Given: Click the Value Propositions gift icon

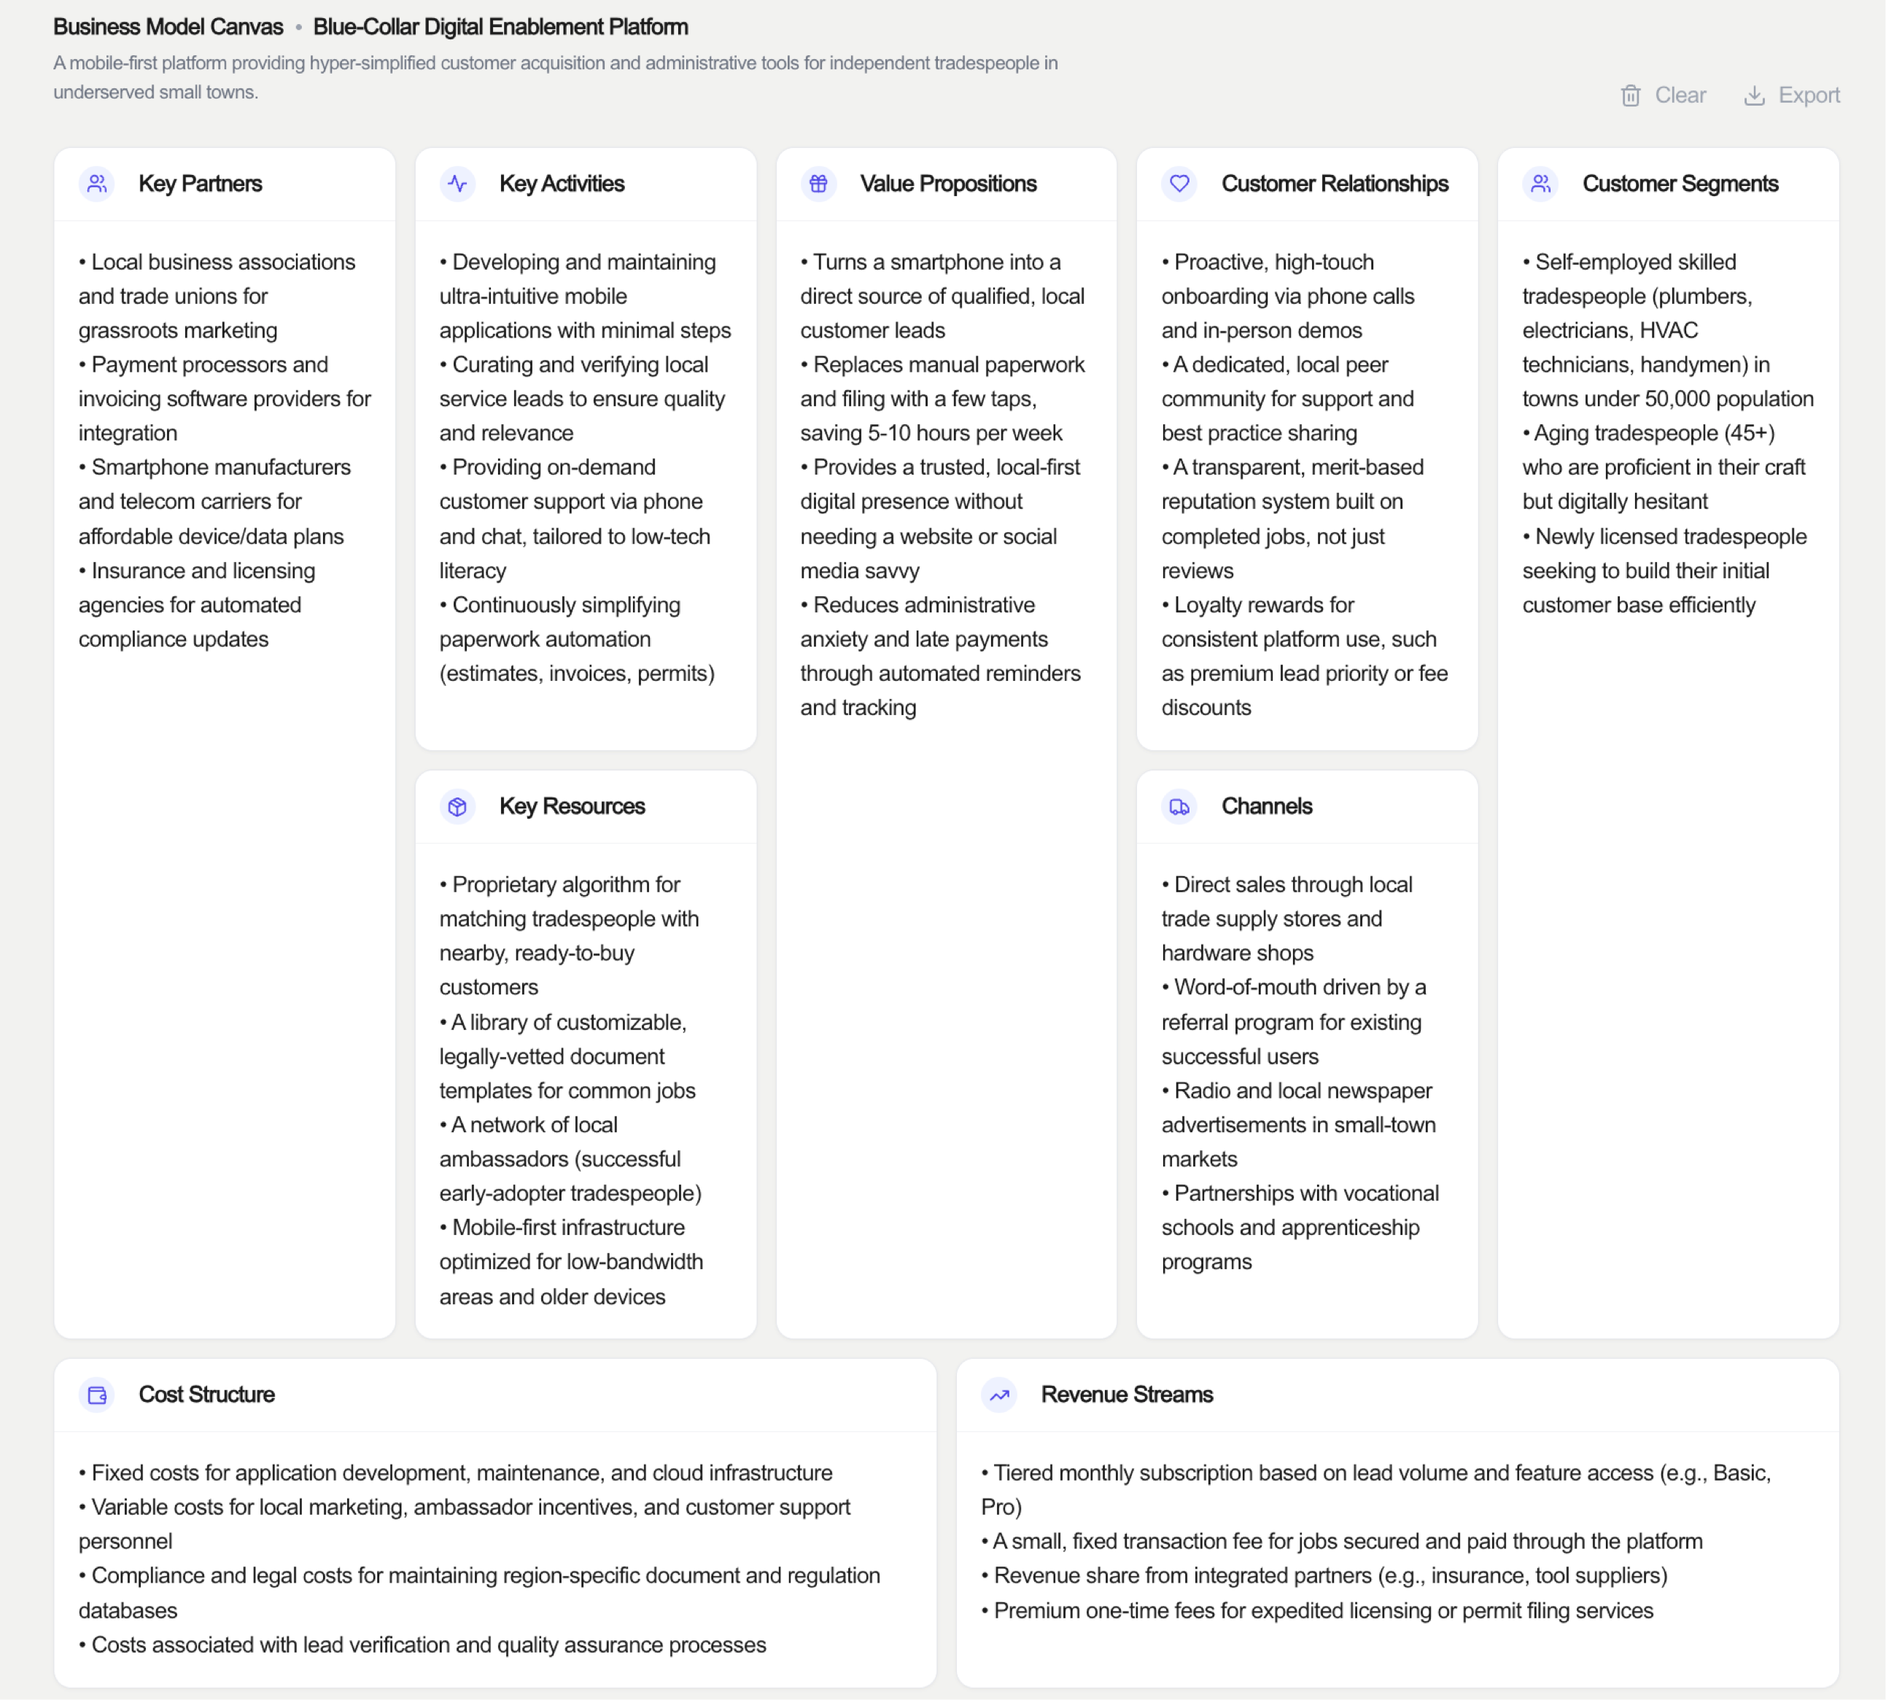Looking at the screenshot, I should pos(818,184).
